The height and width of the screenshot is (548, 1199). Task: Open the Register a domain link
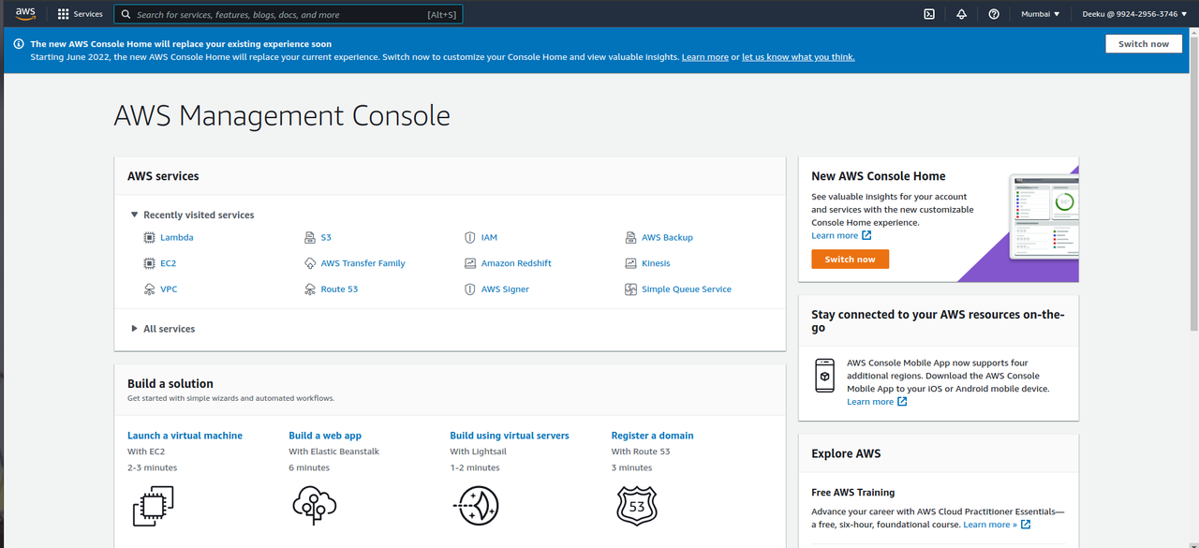point(652,436)
